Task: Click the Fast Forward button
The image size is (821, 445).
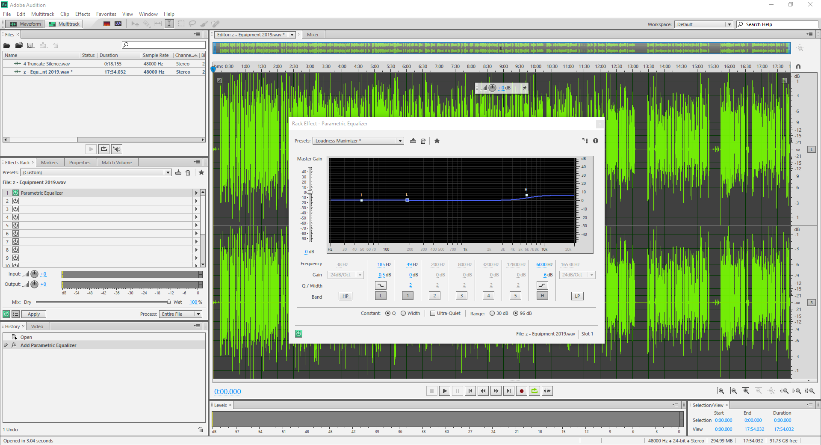Action: [x=496, y=391]
